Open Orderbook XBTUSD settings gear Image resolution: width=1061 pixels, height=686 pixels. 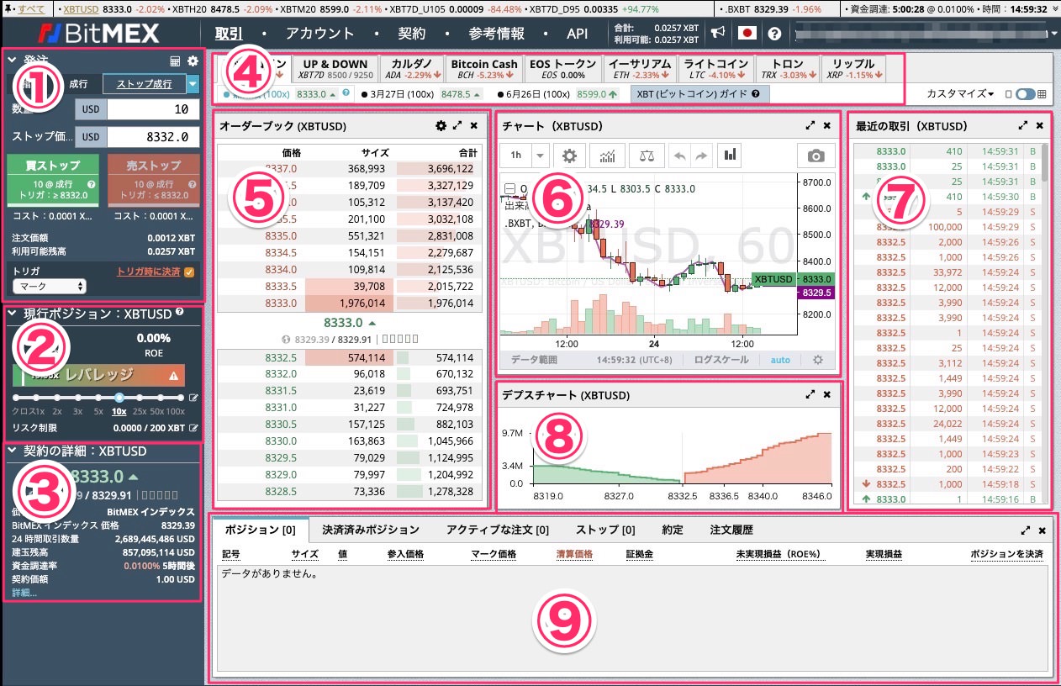tap(441, 125)
